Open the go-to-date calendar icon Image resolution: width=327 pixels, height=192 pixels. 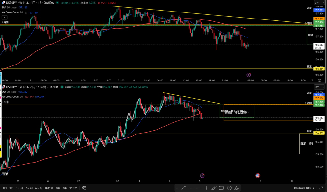pos(84,188)
